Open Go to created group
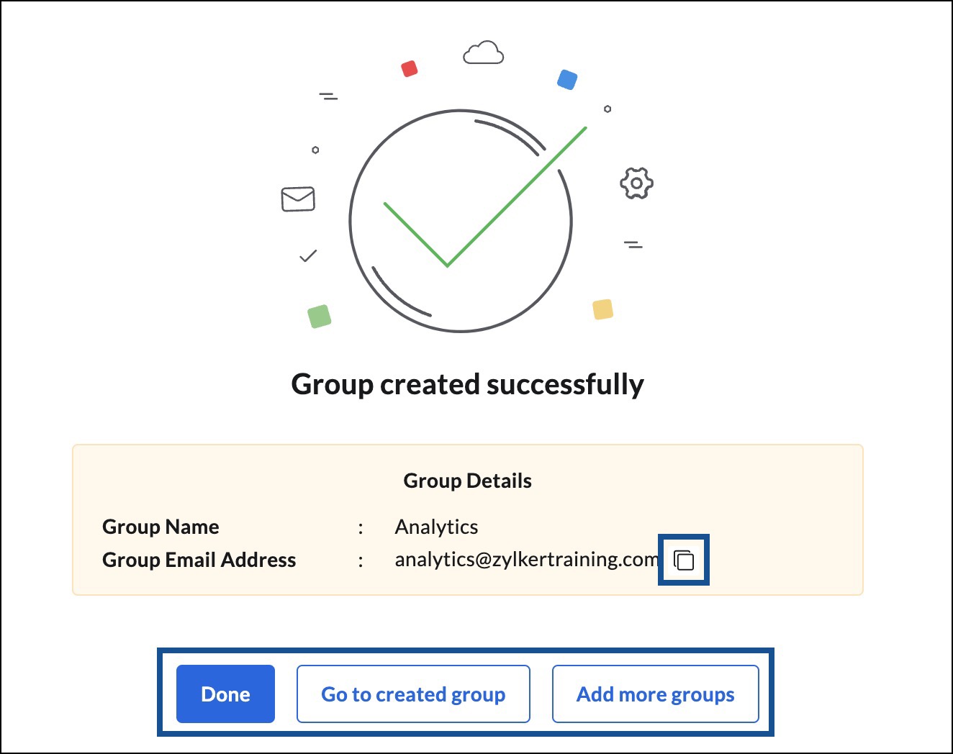 pyautogui.click(x=413, y=694)
